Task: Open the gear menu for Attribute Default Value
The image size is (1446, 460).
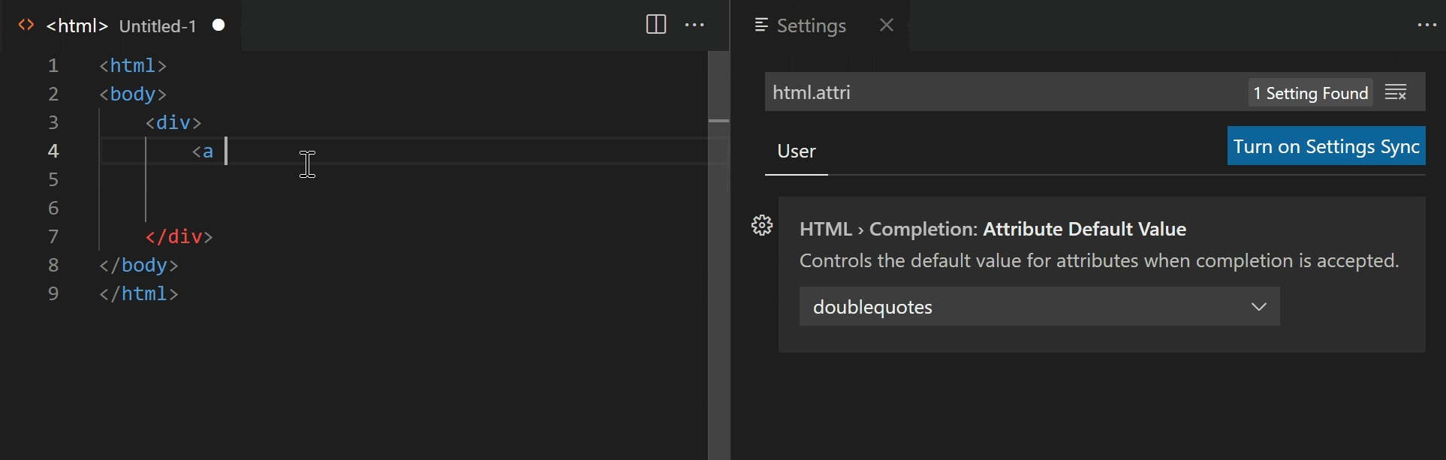Action: pos(762,225)
